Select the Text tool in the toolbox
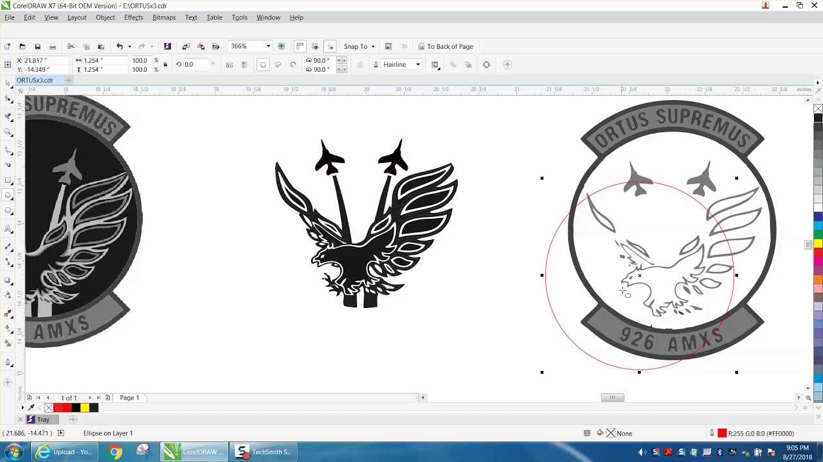 [8, 229]
